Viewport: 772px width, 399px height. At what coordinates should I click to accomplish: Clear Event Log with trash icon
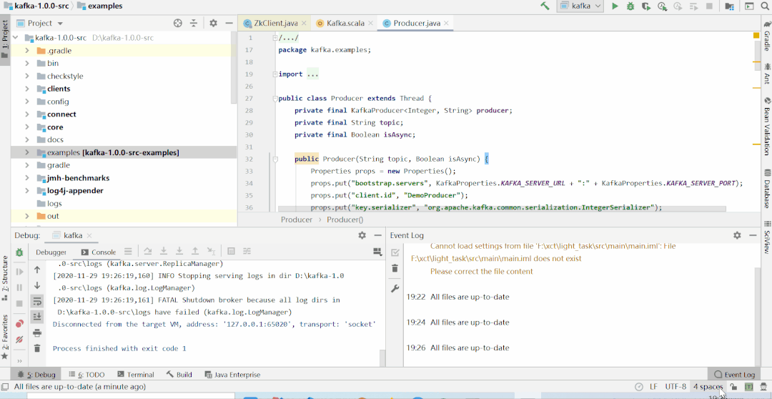395,268
